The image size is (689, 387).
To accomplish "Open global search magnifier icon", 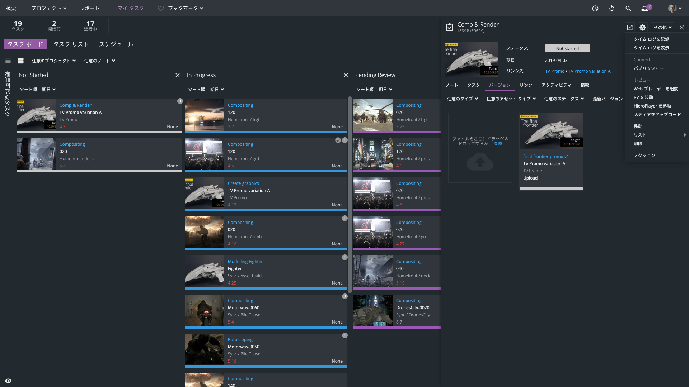I will click(628, 8).
